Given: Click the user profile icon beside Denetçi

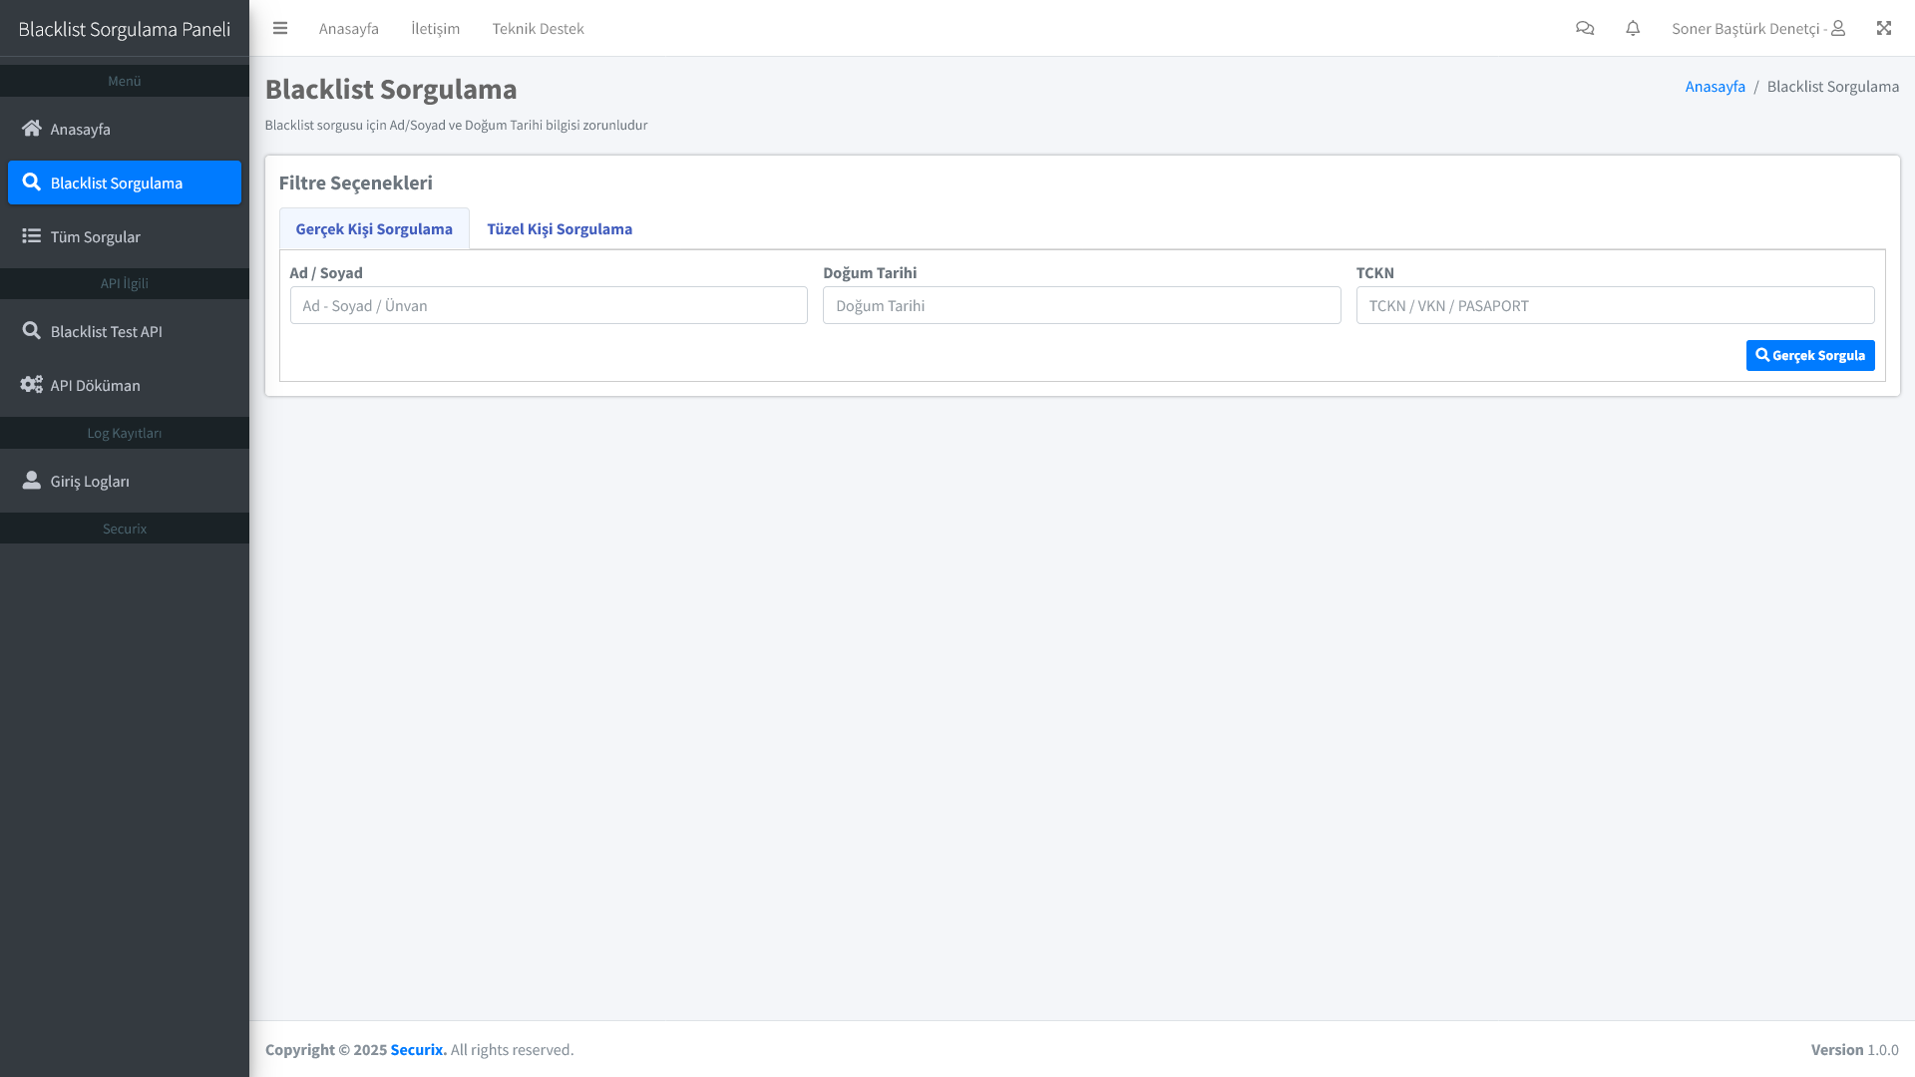Looking at the screenshot, I should [x=1838, y=28].
